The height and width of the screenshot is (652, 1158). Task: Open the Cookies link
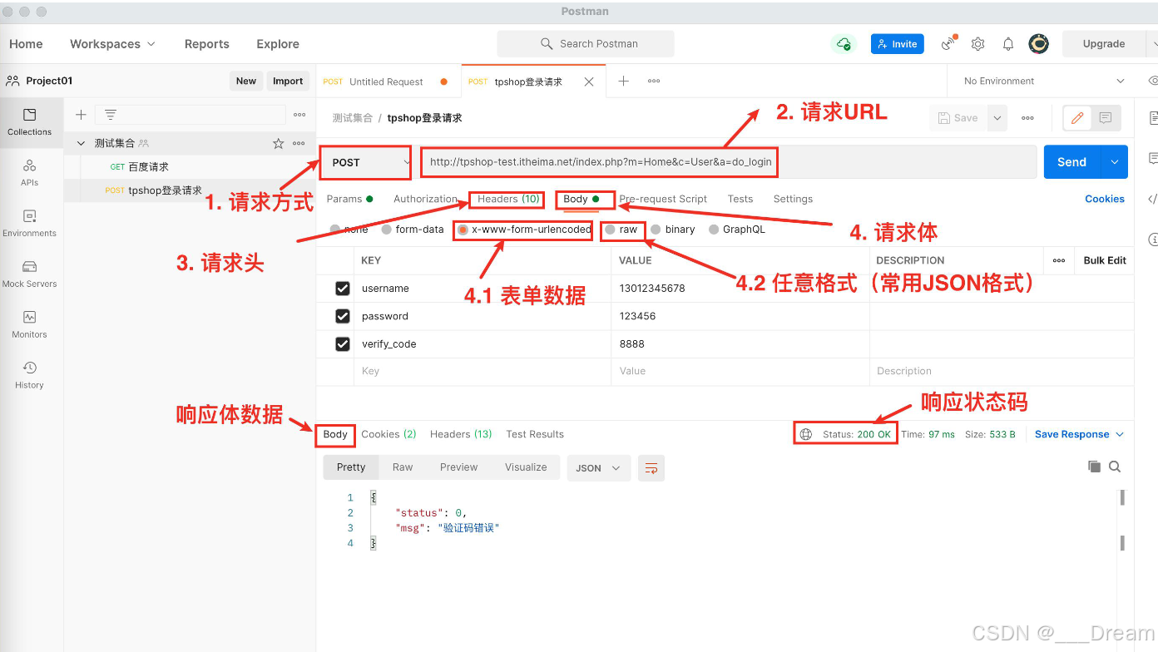point(1105,199)
